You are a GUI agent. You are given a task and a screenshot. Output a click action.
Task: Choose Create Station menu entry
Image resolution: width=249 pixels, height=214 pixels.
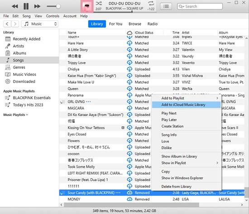point(187,126)
